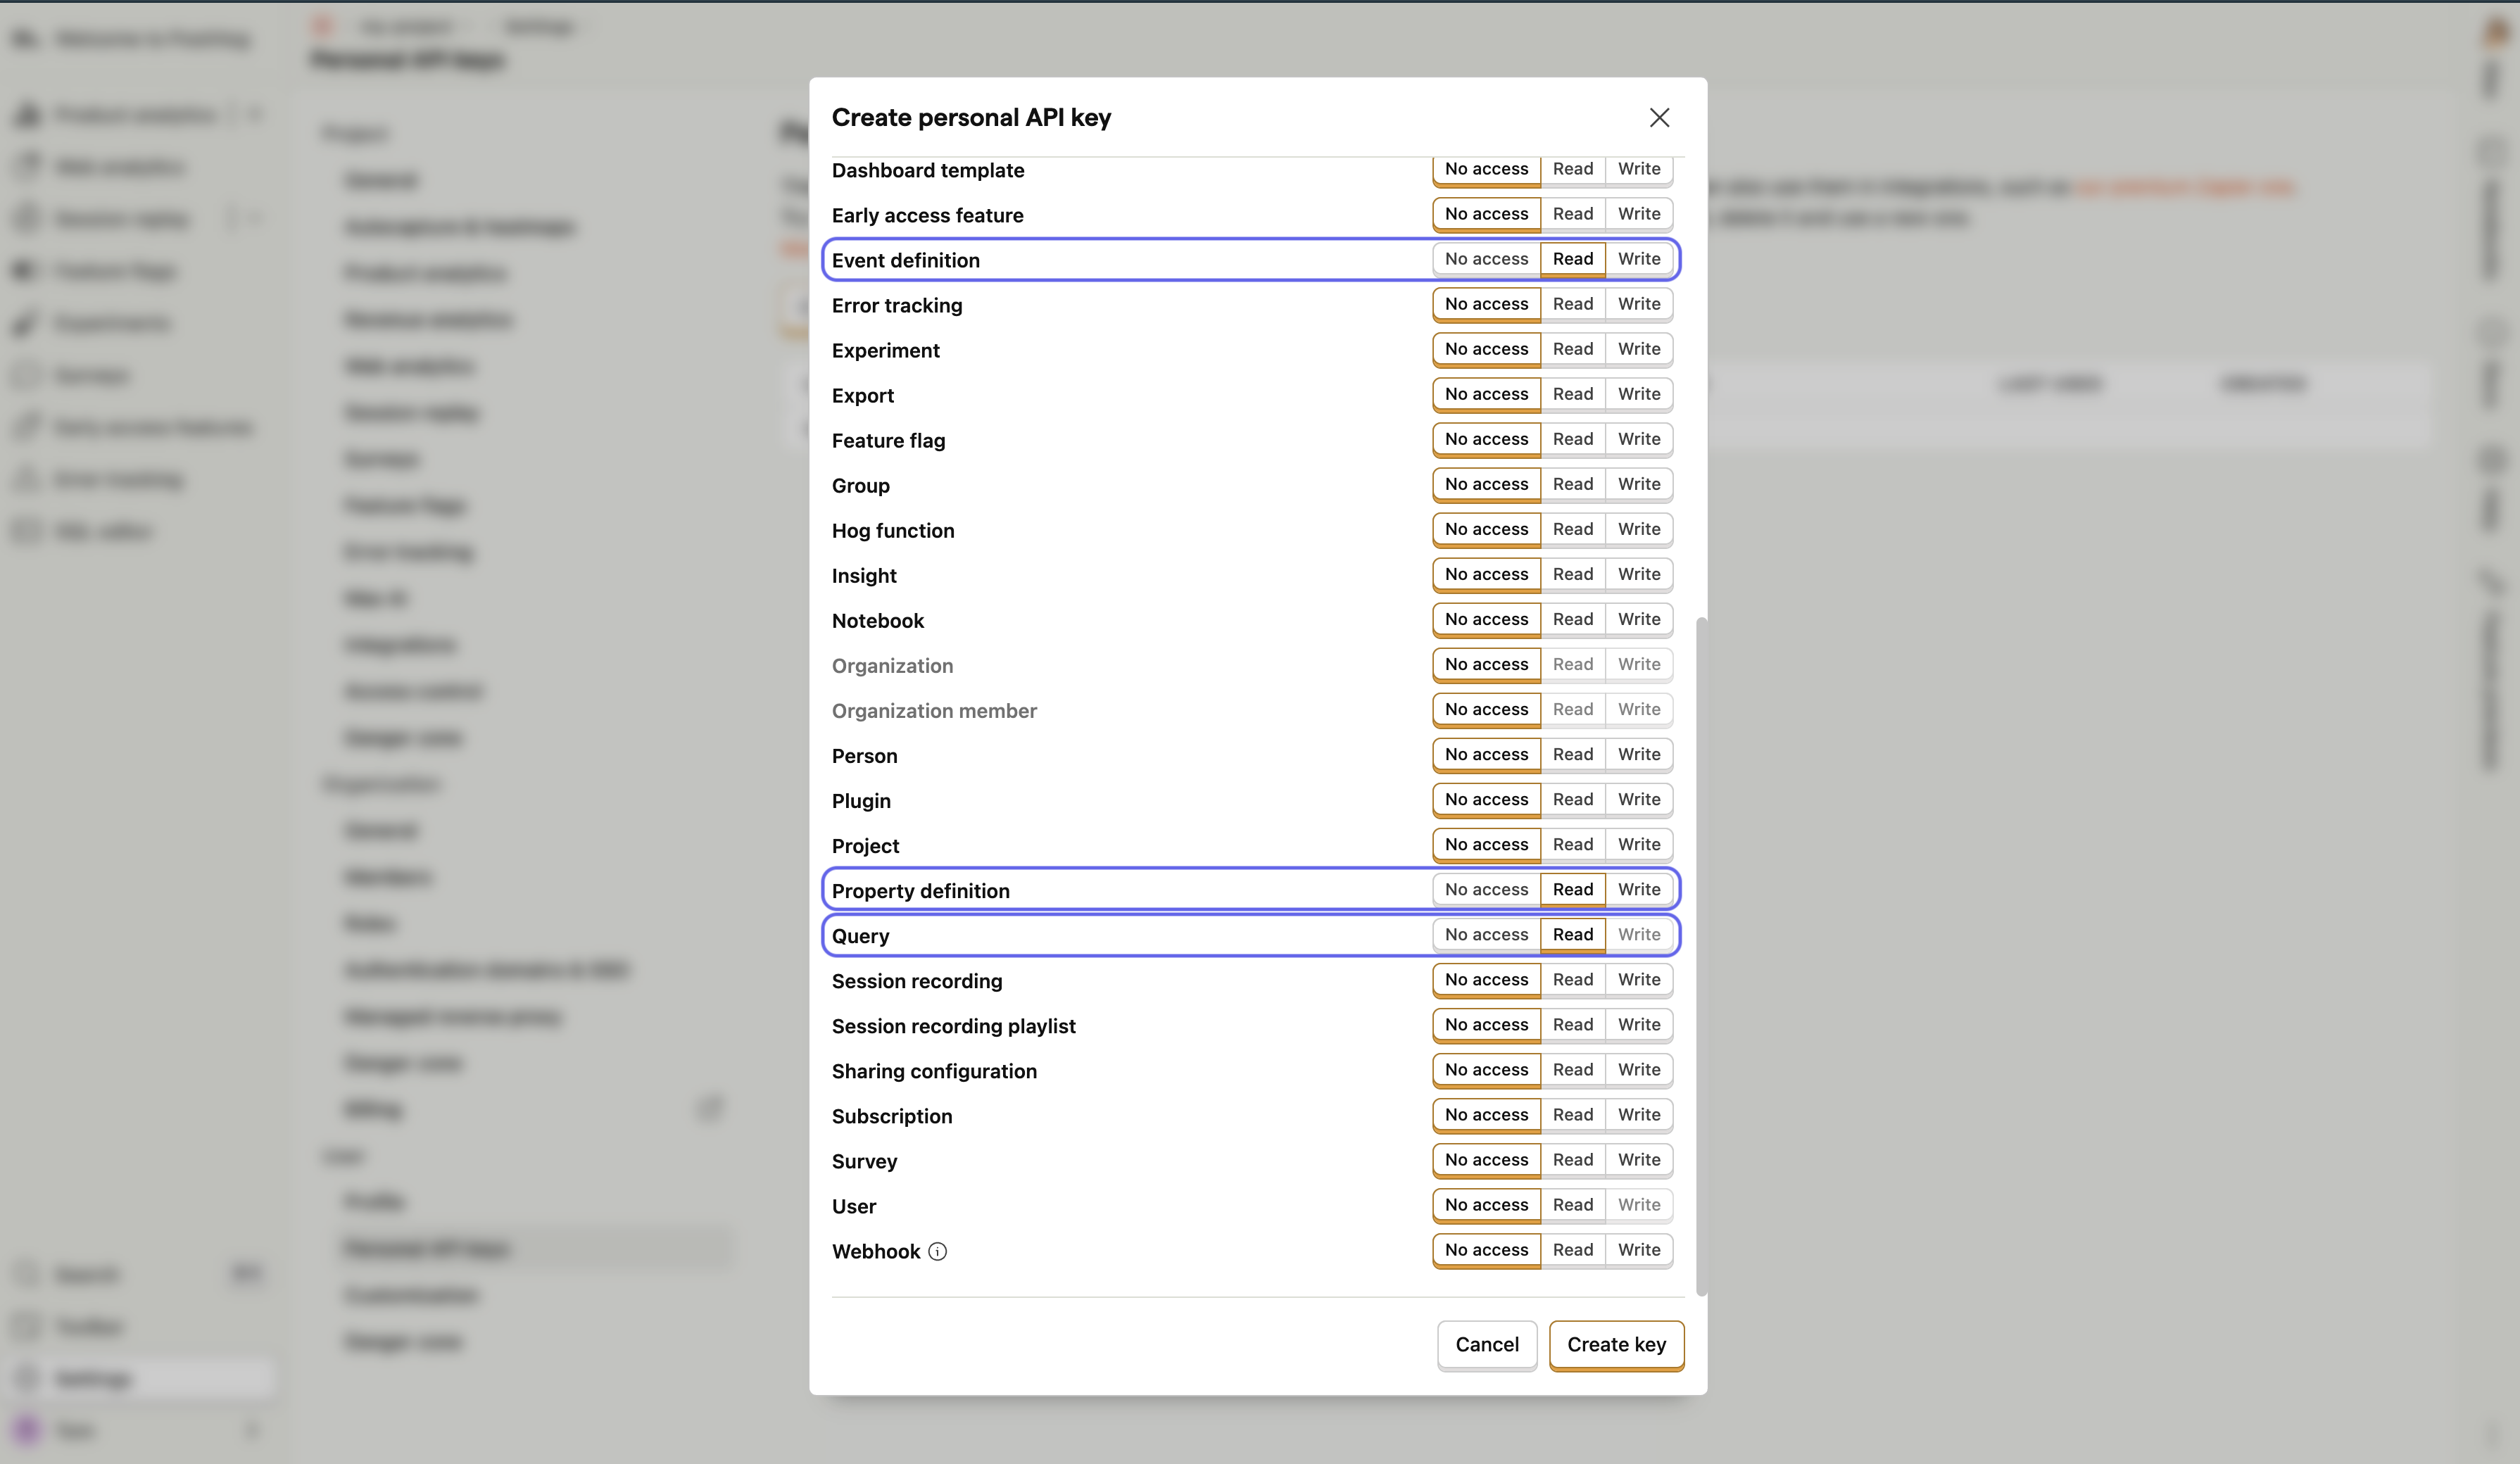Select the Experiments sidebar icon
The width and height of the screenshot is (2520, 1464).
[27, 322]
